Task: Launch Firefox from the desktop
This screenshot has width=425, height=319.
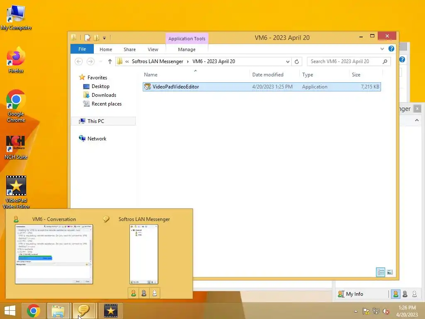Action: (16, 60)
